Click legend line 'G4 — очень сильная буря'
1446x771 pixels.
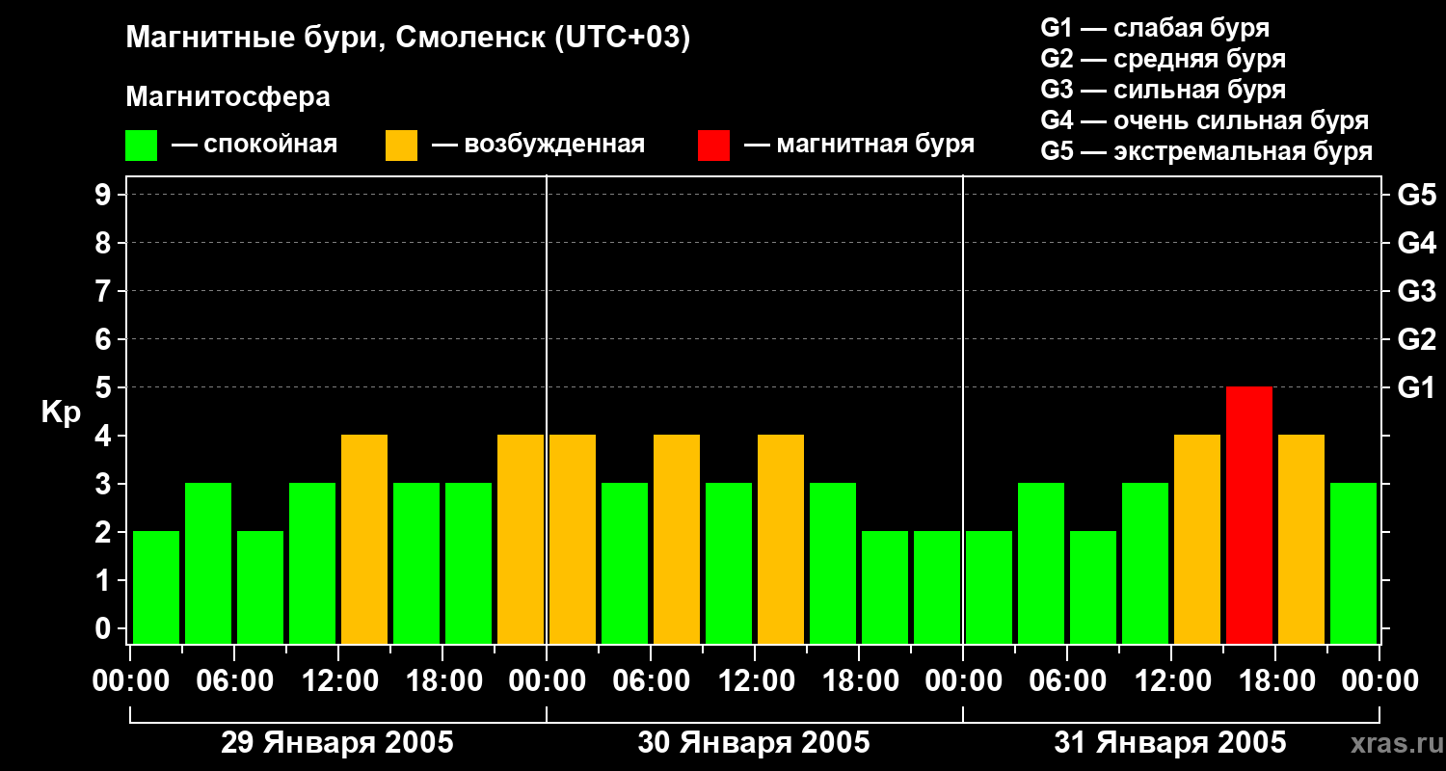tap(1204, 120)
